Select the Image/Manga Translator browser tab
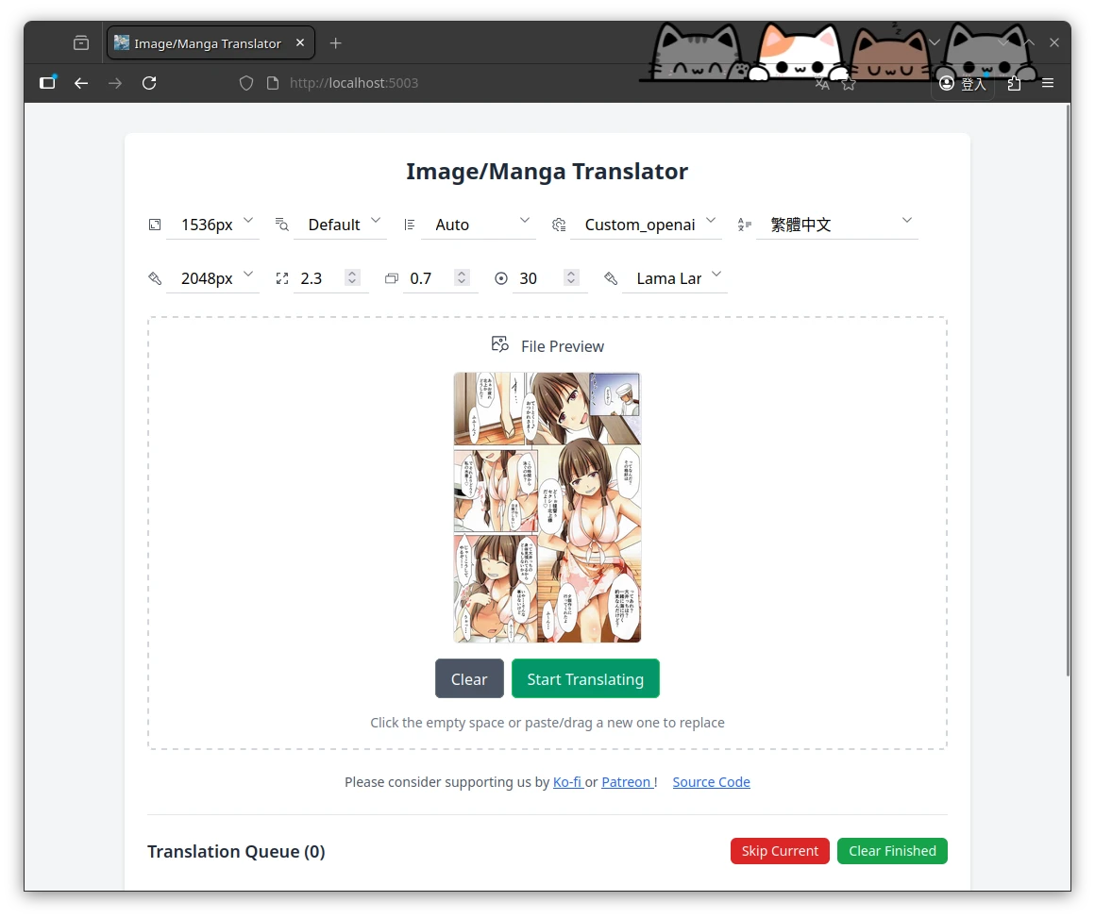 [x=208, y=43]
